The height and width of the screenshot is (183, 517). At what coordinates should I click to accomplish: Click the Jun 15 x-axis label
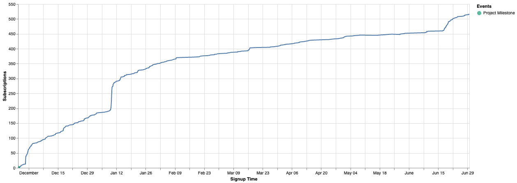[438, 173]
